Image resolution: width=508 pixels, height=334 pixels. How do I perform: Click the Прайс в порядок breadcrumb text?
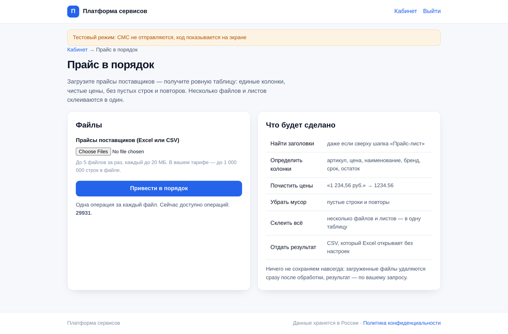[x=117, y=50]
